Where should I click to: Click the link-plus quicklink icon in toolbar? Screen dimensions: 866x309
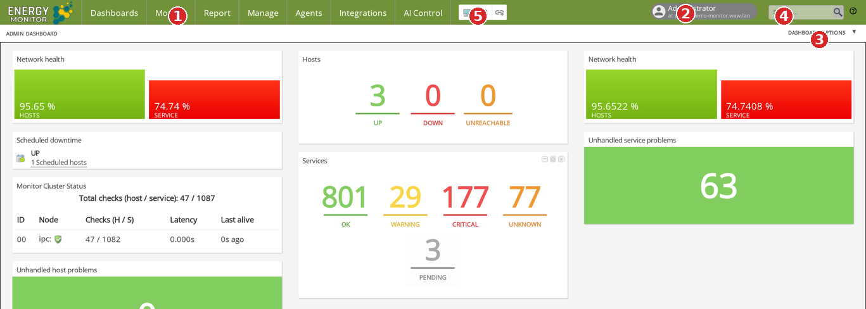pyautogui.click(x=499, y=13)
